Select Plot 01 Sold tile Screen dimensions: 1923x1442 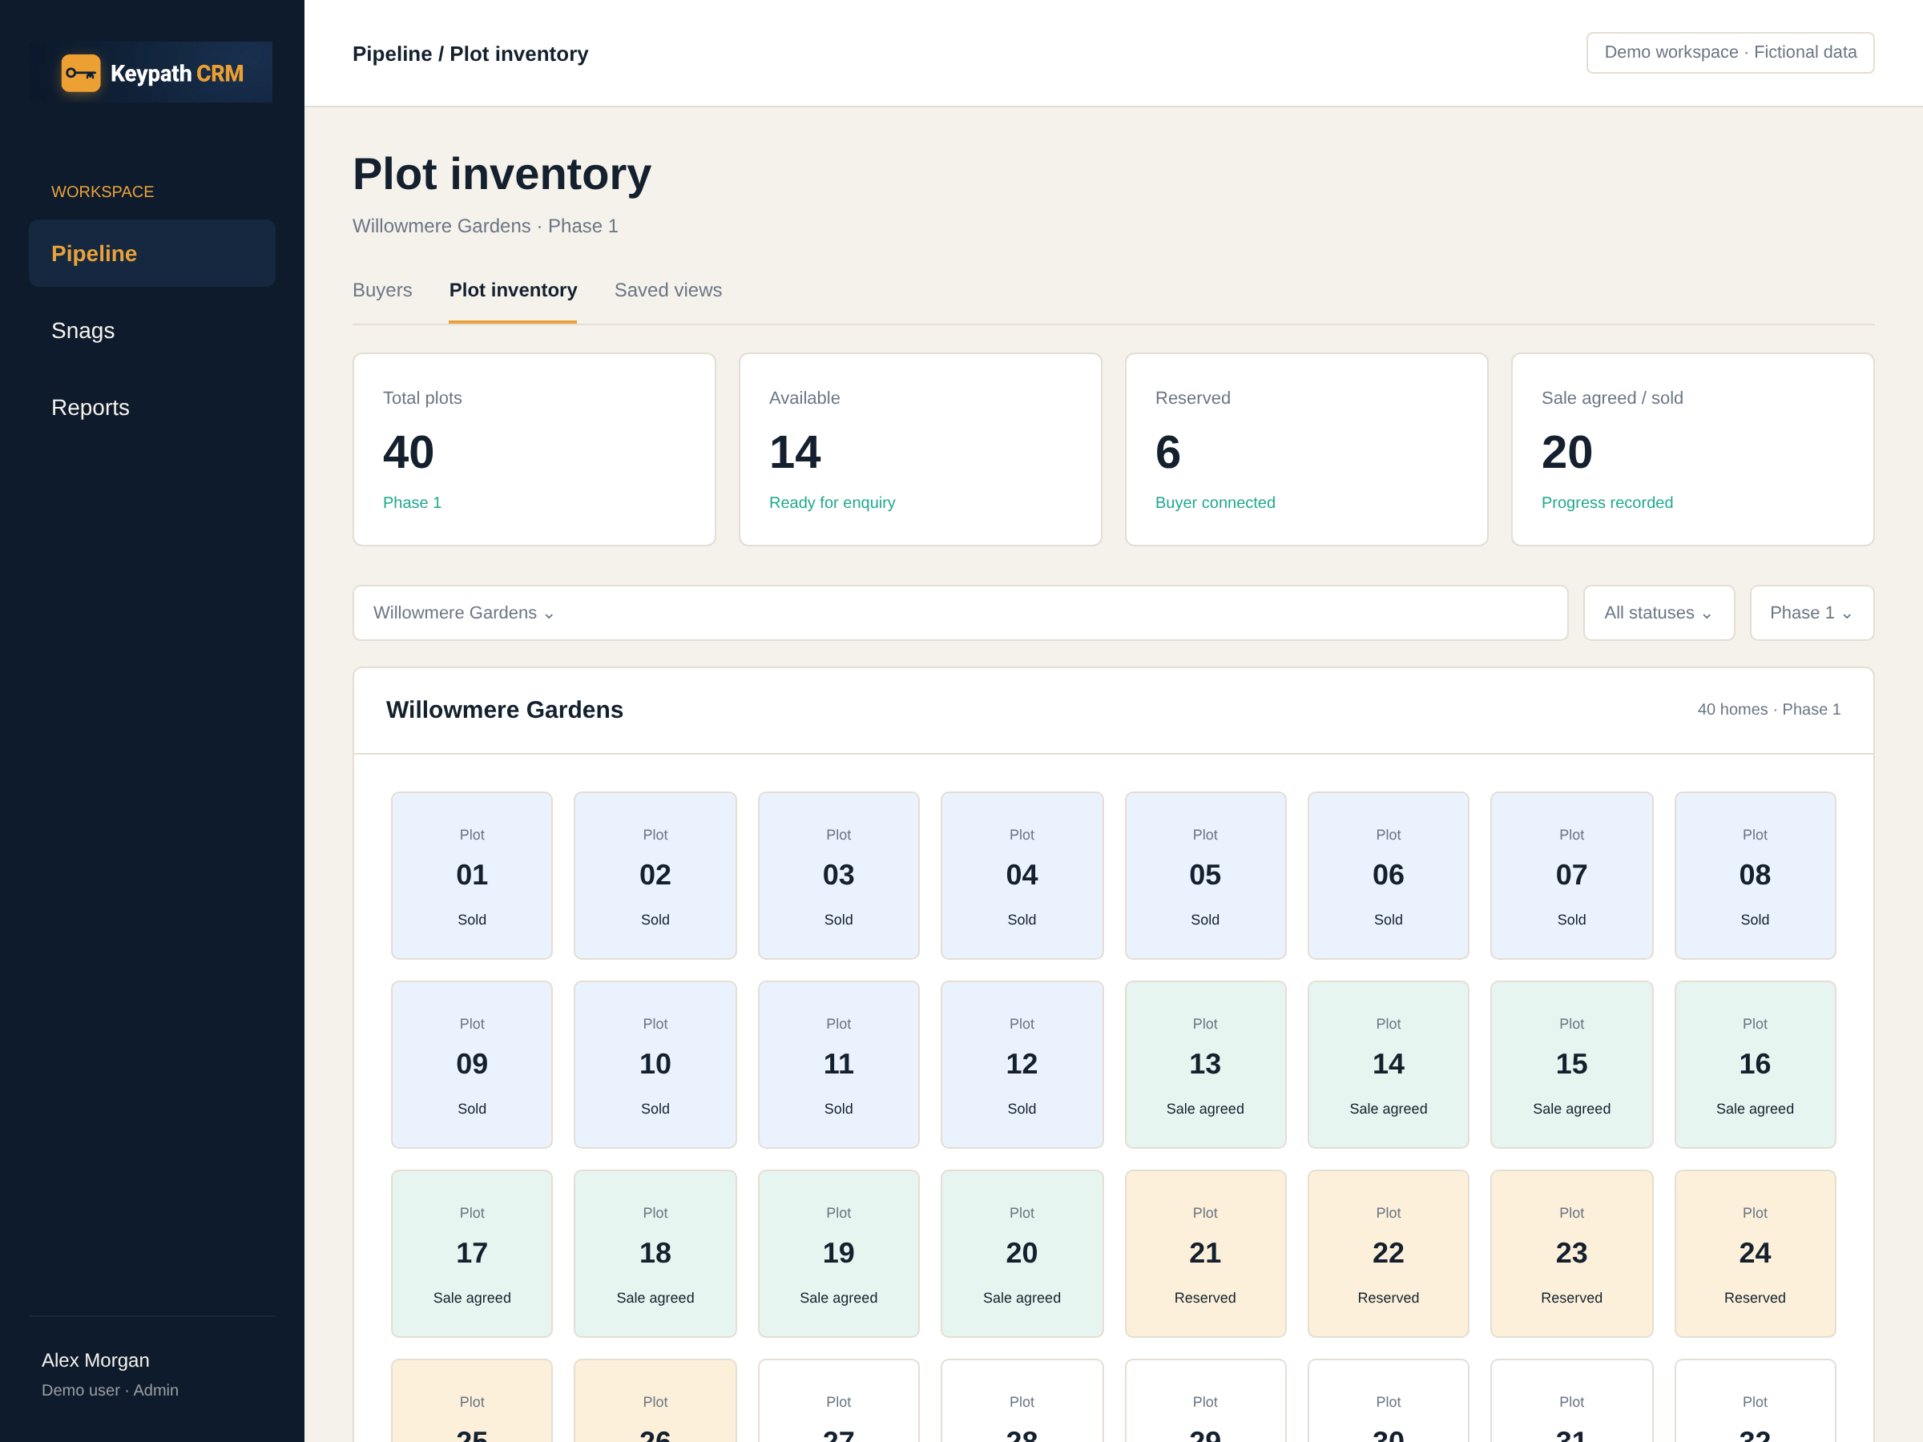coord(472,876)
